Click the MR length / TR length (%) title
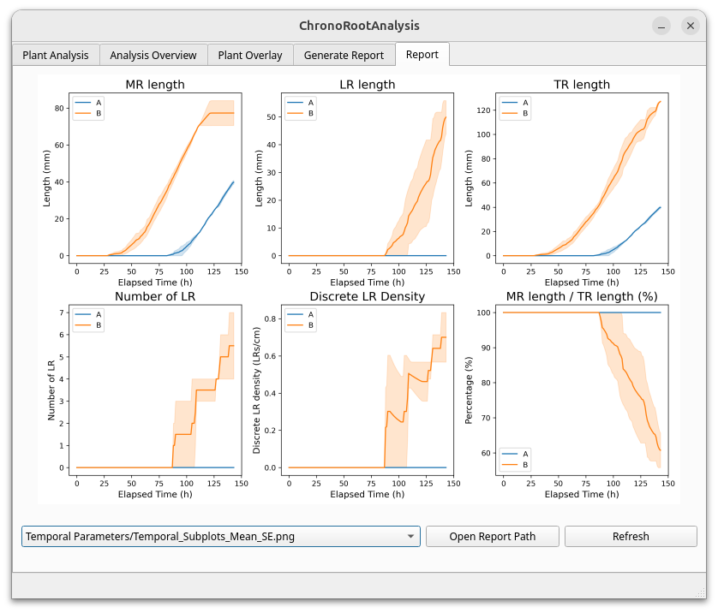Screen dimensions: 718x613 click(581, 296)
